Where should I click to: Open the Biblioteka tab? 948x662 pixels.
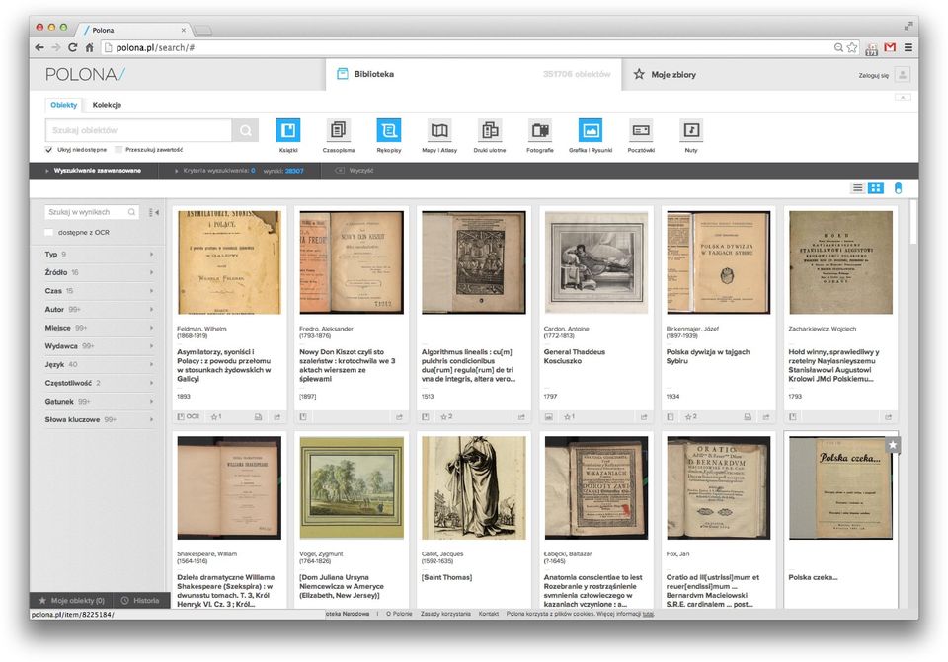pyautogui.click(x=473, y=74)
